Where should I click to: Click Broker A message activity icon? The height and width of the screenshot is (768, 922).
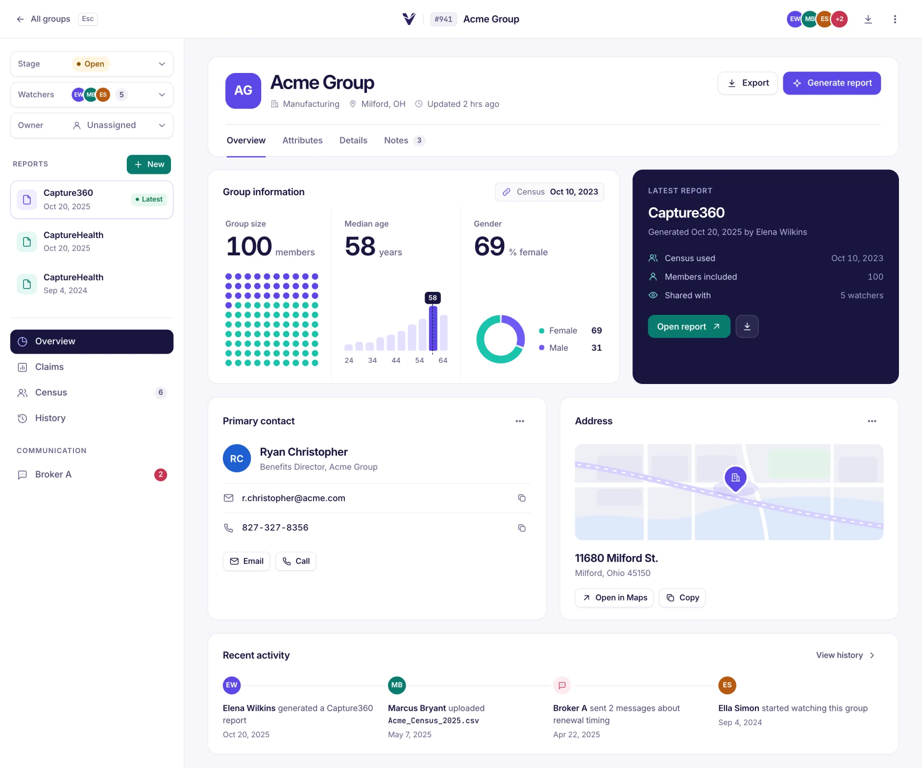point(562,685)
